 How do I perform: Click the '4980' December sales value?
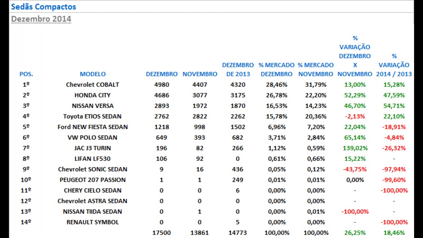[x=162, y=85]
